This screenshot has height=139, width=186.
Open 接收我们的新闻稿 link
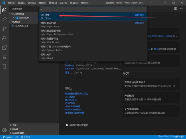75,113
